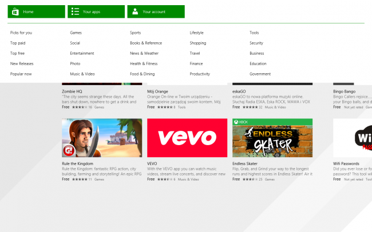
Task: Open Your apps label
Action: [x=92, y=11]
